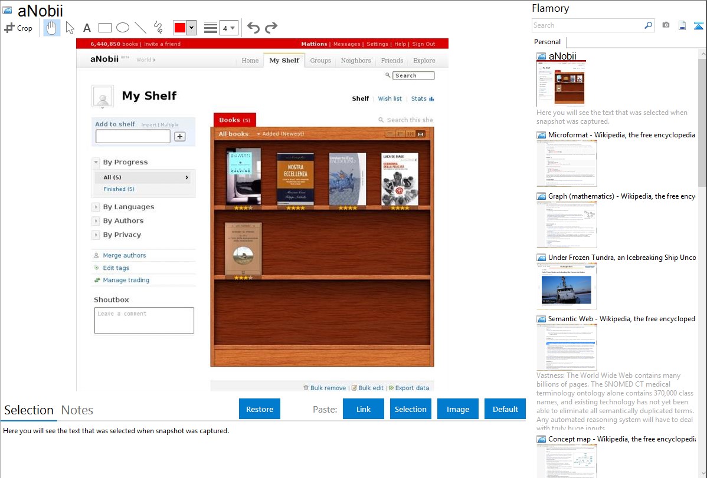Click the camera capture icon
Viewport: 707px width, 478px height.
666,25
